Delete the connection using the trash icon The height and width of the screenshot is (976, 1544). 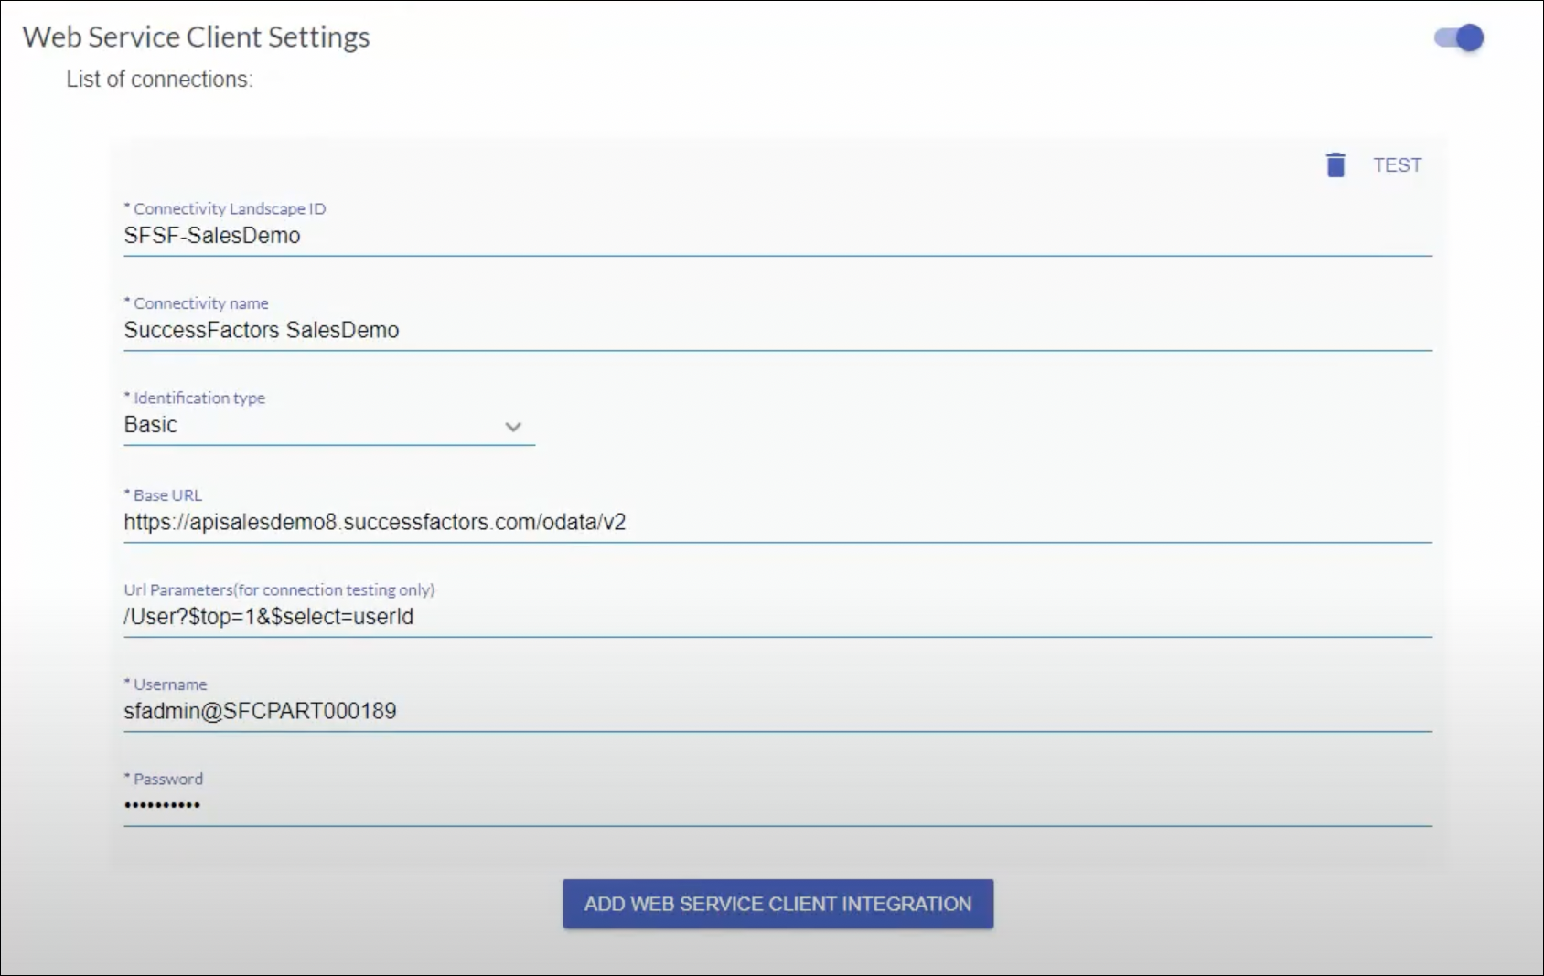click(x=1335, y=165)
